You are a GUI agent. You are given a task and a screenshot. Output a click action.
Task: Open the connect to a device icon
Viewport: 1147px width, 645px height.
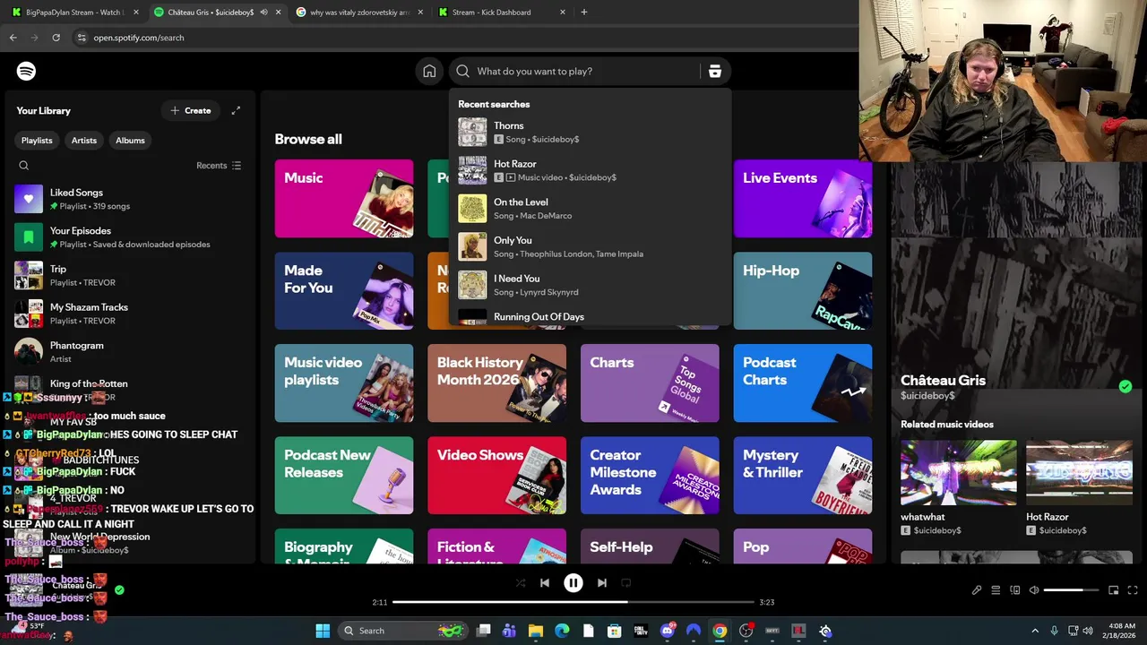pos(1015,590)
